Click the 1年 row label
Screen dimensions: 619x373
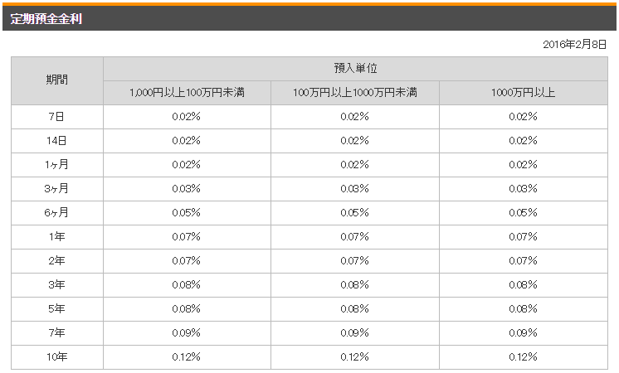(x=57, y=237)
